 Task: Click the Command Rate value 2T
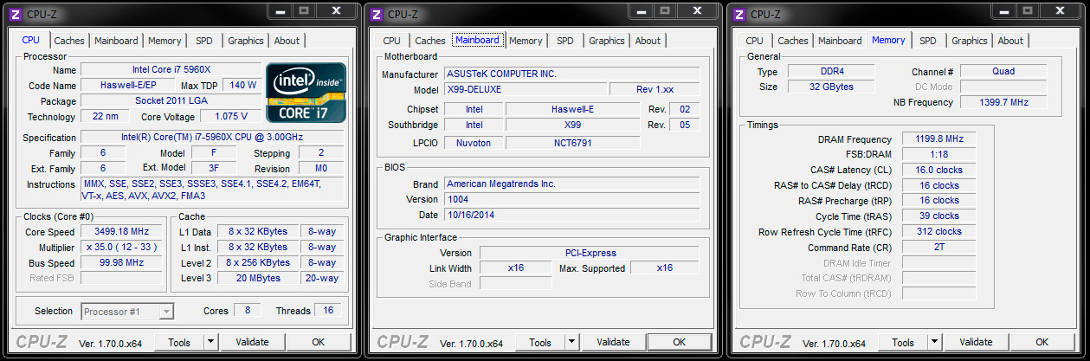tap(938, 247)
